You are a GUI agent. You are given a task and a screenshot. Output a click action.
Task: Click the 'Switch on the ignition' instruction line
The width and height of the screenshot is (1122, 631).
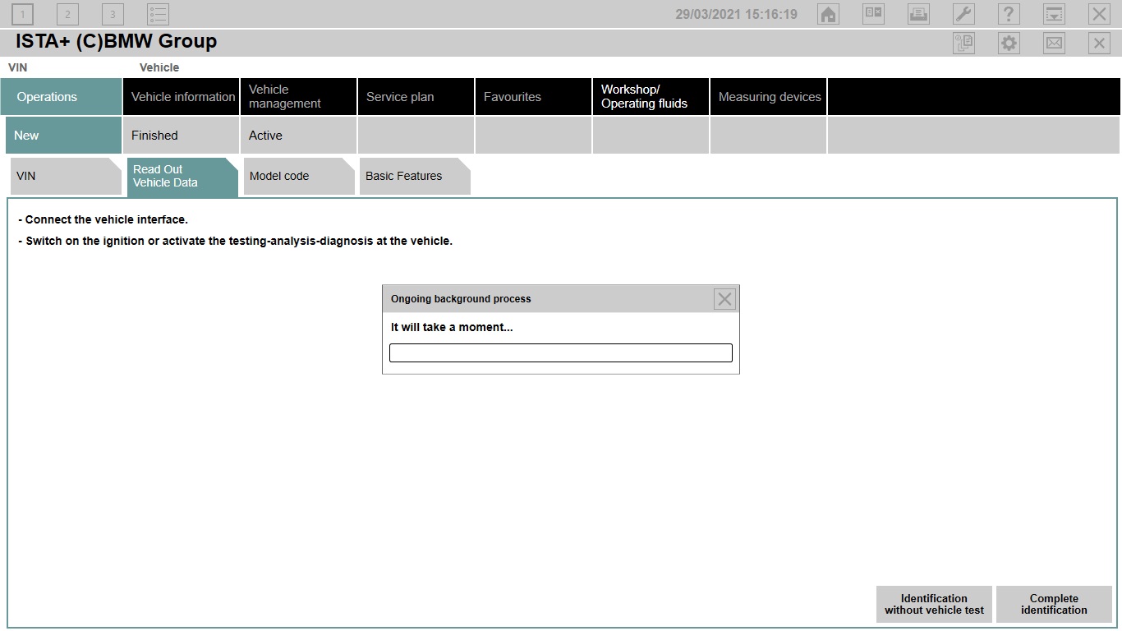(x=235, y=241)
